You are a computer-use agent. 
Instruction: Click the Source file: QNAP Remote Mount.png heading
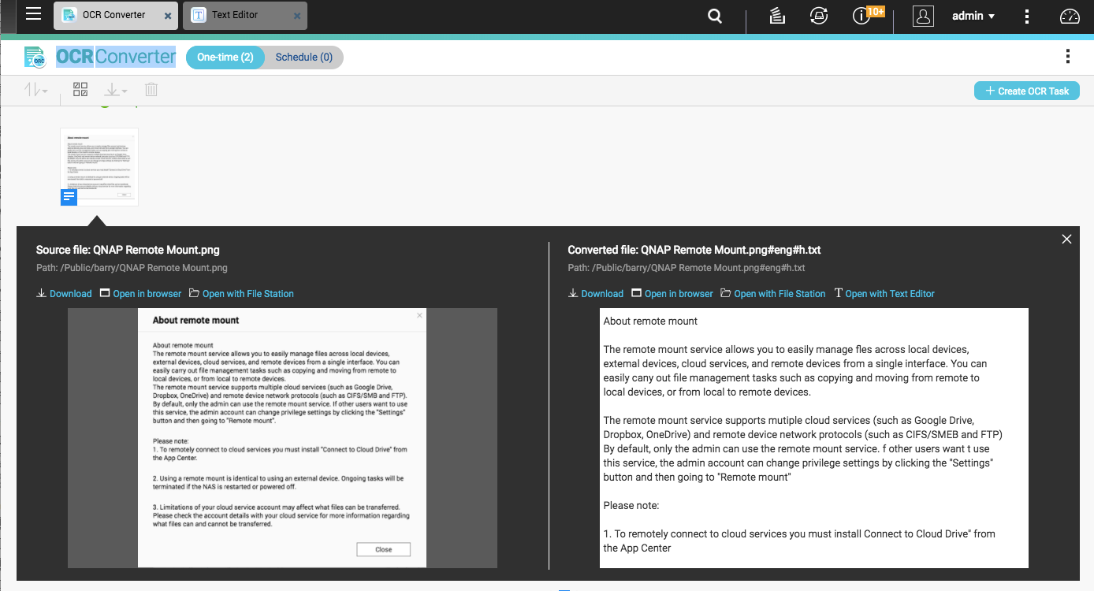(x=128, y=250)
